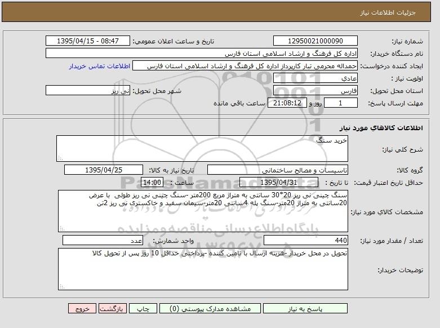Click the واحد شمارش field عدد

[x=103, y=241]
